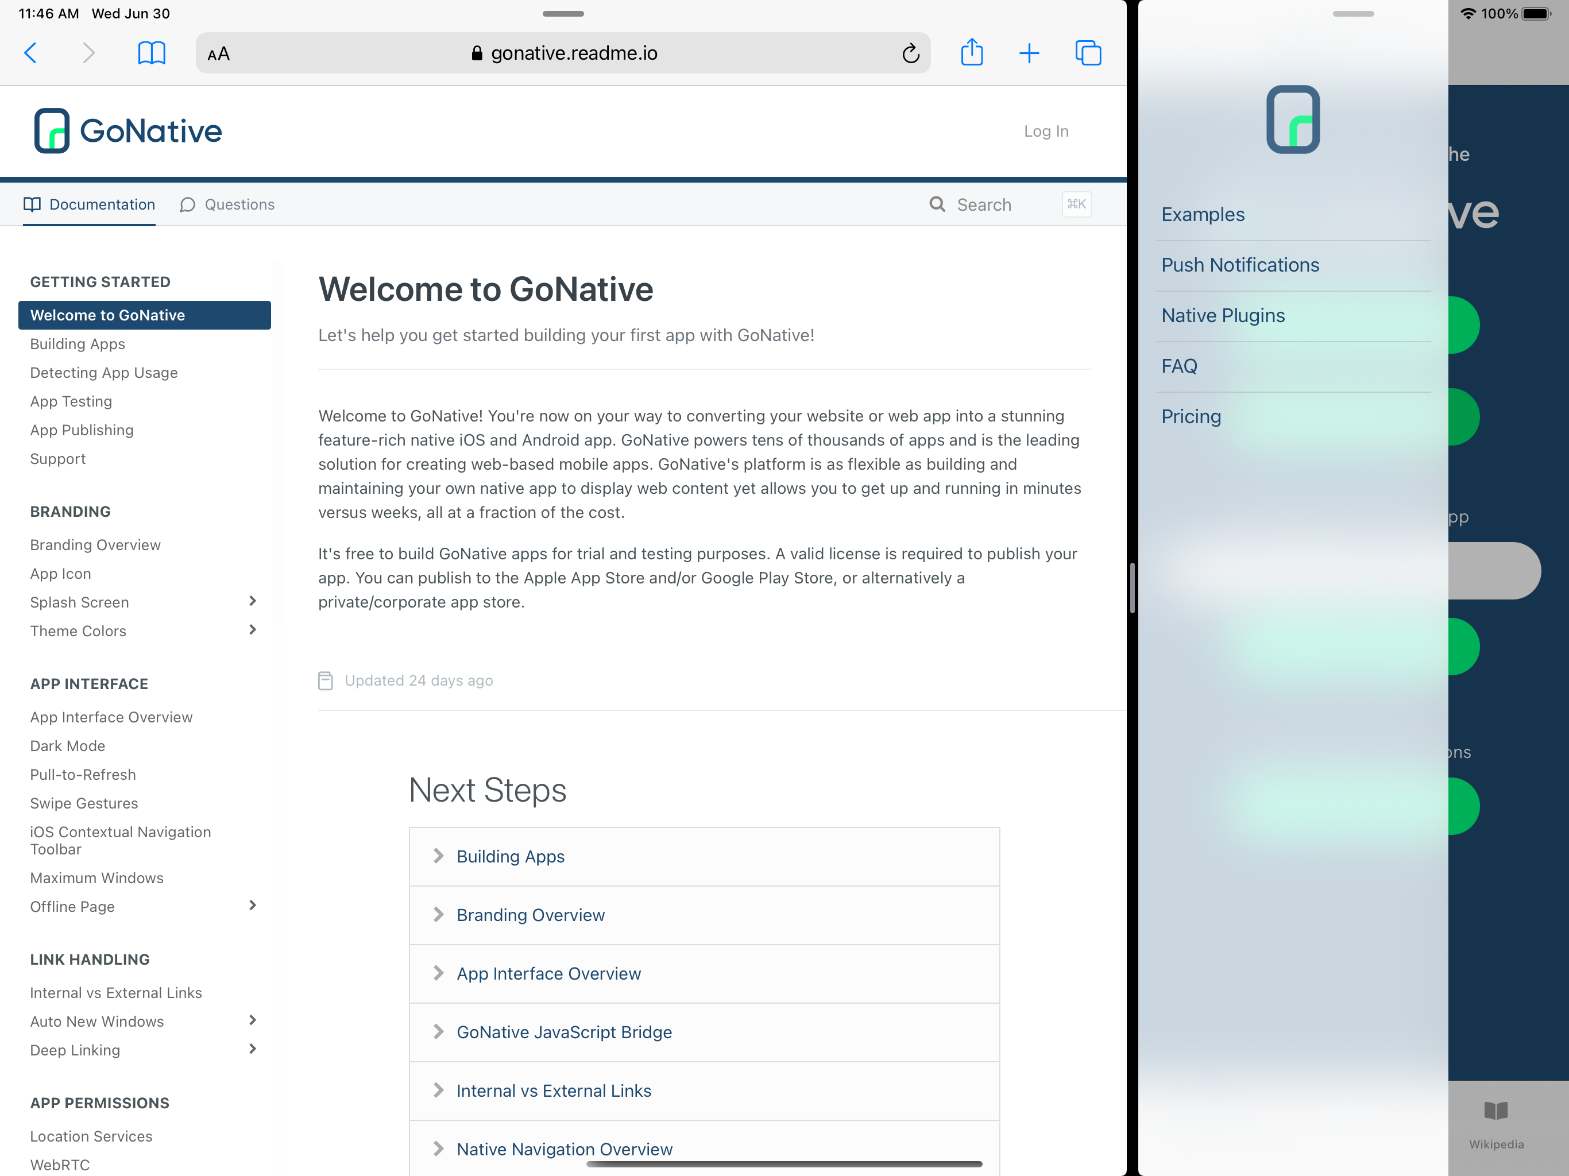
Task: Expand the Theme Colors sidebar chevron
Action: pyautogui.click(x=253, y=630)
